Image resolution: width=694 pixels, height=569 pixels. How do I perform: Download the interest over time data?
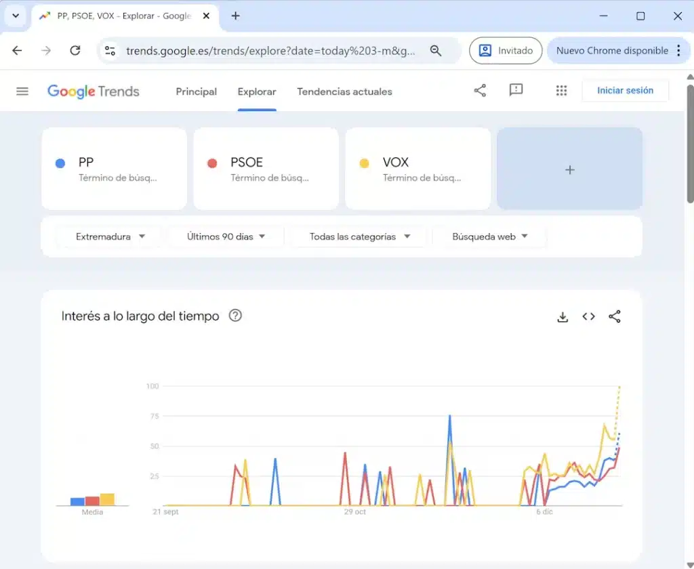click(563, 316)
